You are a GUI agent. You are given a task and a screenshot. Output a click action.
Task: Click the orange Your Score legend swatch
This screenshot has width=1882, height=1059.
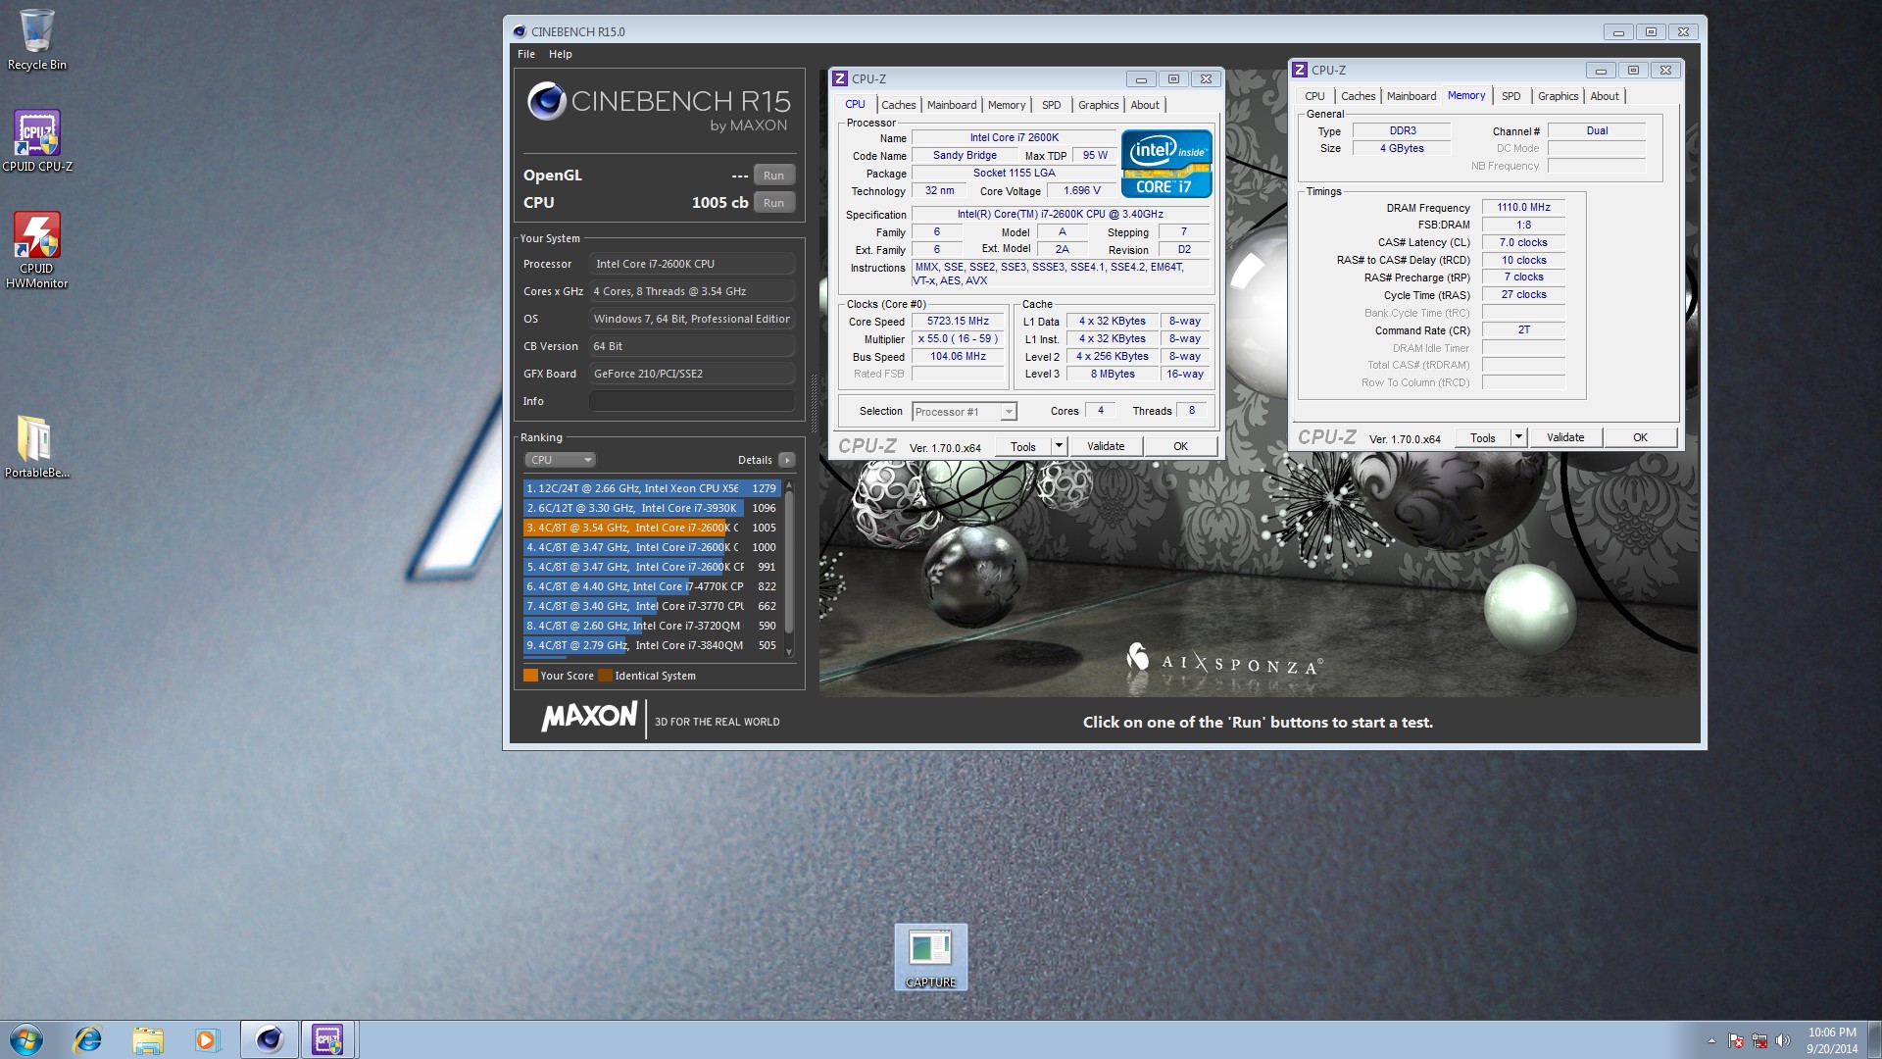click(x=530, y=676)
